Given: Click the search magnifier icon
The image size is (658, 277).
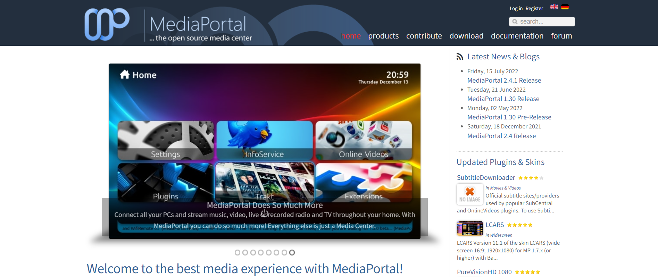Looking at the screenshot, I should [515, 22].
